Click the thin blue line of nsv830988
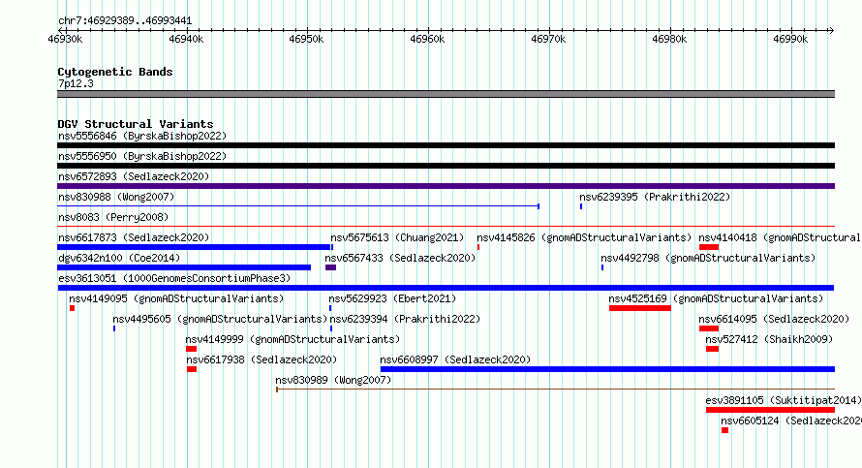This screenshot has width=862, height=468. coord(298,206)
